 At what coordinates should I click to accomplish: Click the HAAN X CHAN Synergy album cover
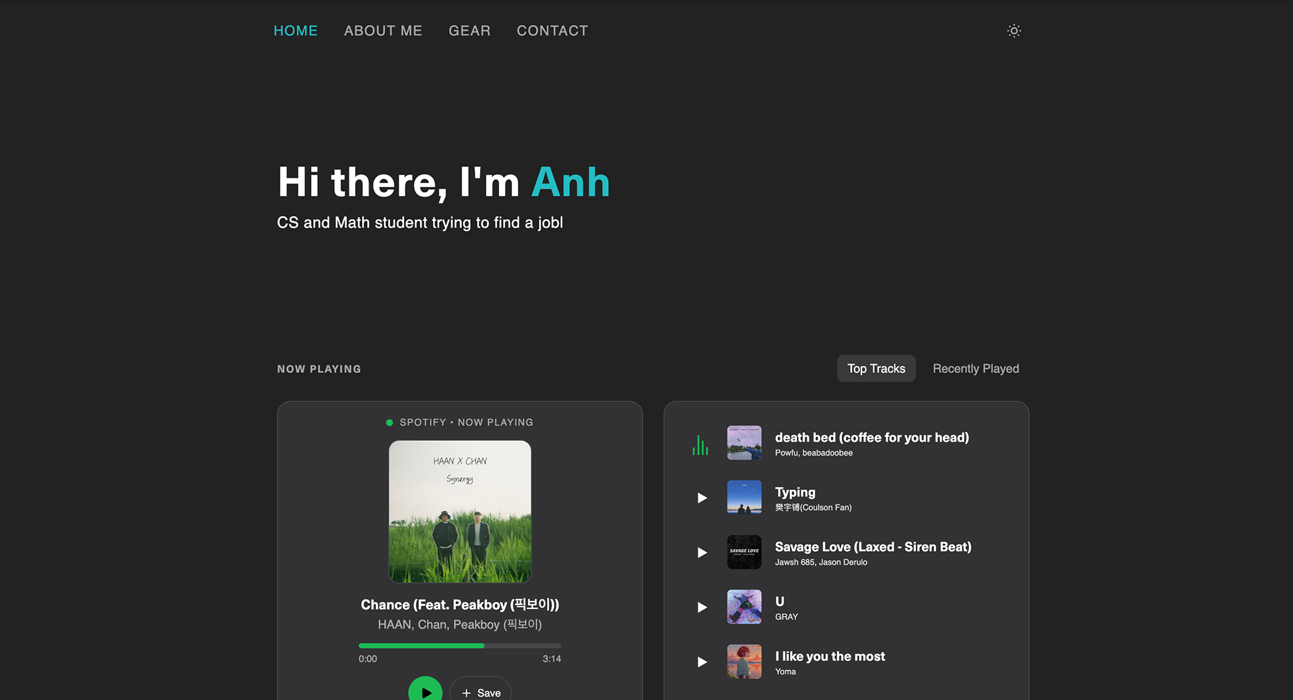click(x=460, y=512)
